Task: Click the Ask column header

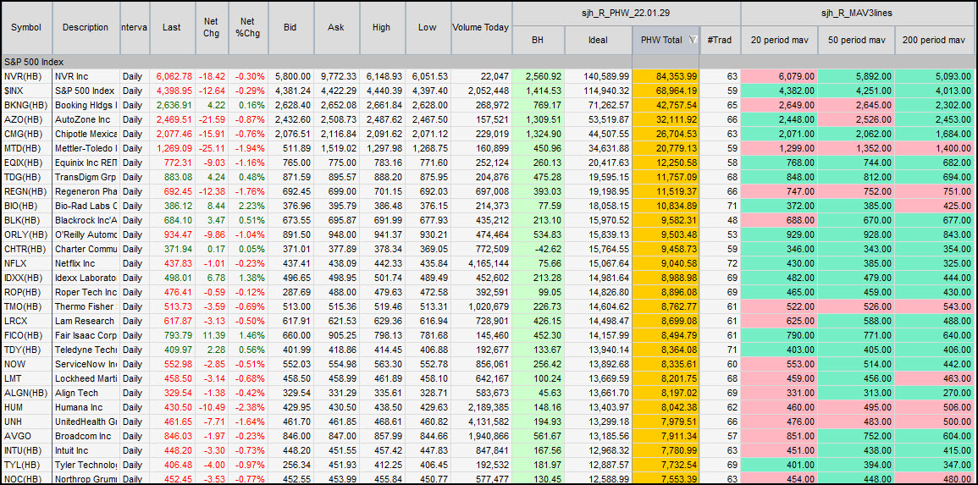Action: tap(335, 27)
